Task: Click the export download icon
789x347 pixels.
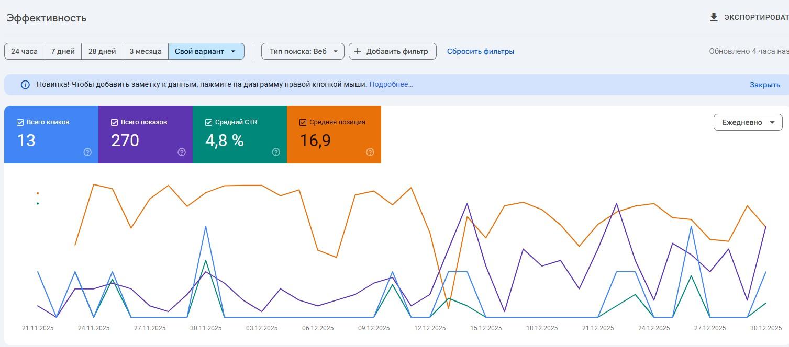Action: coord(714,17)
